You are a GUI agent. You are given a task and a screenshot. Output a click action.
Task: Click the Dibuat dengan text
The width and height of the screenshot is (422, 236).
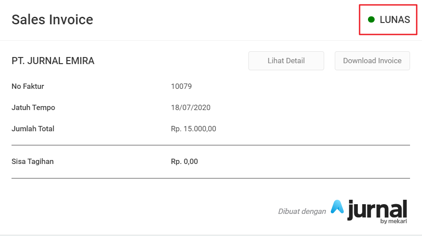coord(302,211)
